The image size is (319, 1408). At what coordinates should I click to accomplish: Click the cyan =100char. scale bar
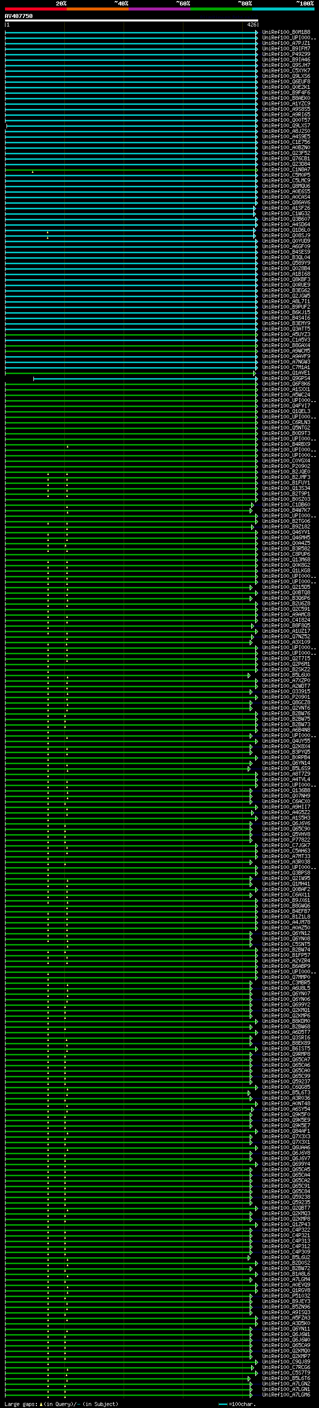point(222,1404)
